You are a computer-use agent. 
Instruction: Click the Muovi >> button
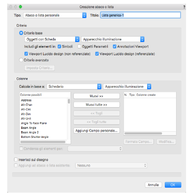96,96
